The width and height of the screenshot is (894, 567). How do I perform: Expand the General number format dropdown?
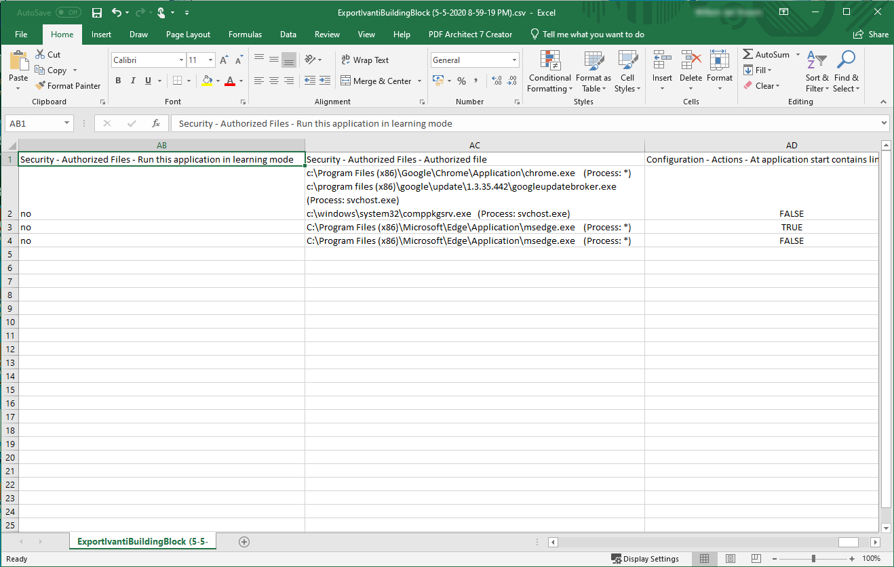[515, 60]
